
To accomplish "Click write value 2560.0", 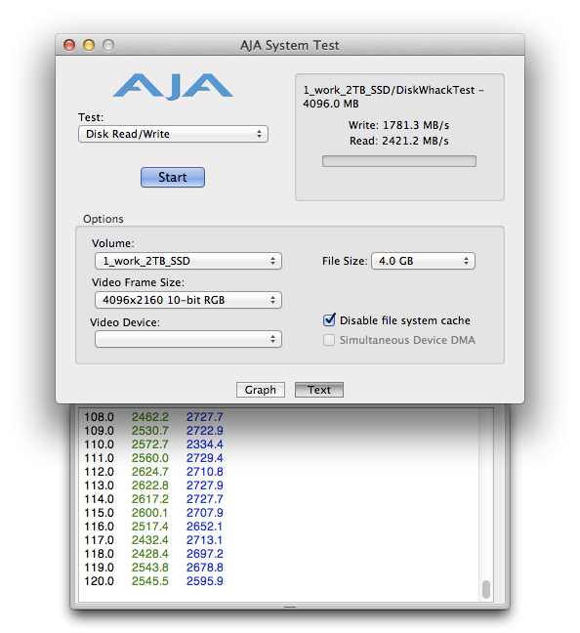I will (150, 458).
